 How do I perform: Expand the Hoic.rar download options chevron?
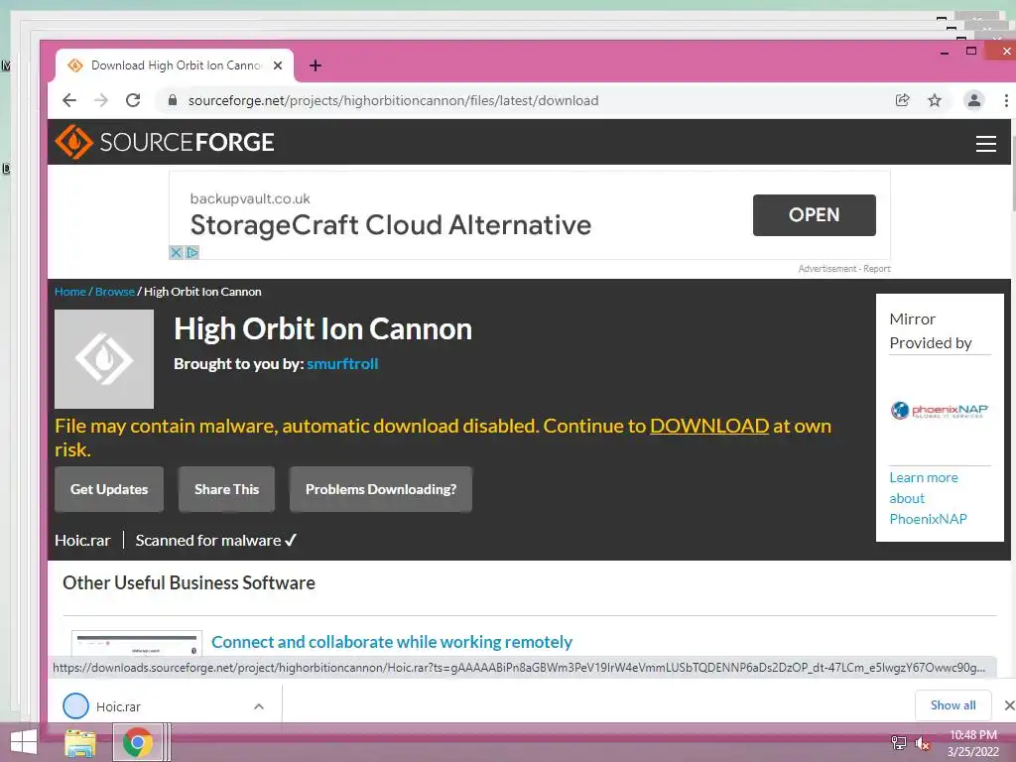(x=259, y=706)
